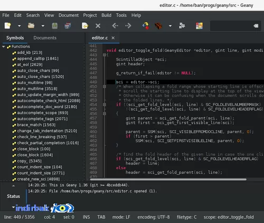Click the editor horizontal scrollbar
This screenshot has height=223, width=264.
(168, 179)
